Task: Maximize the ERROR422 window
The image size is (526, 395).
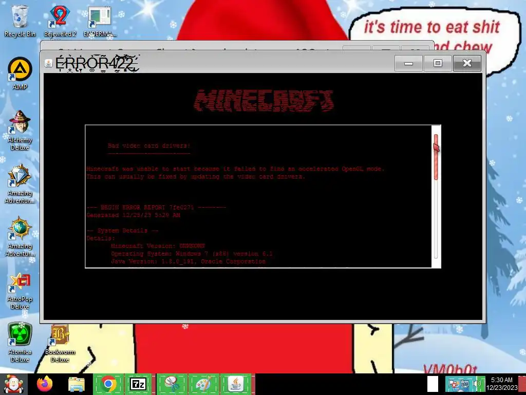Action: 438,63
